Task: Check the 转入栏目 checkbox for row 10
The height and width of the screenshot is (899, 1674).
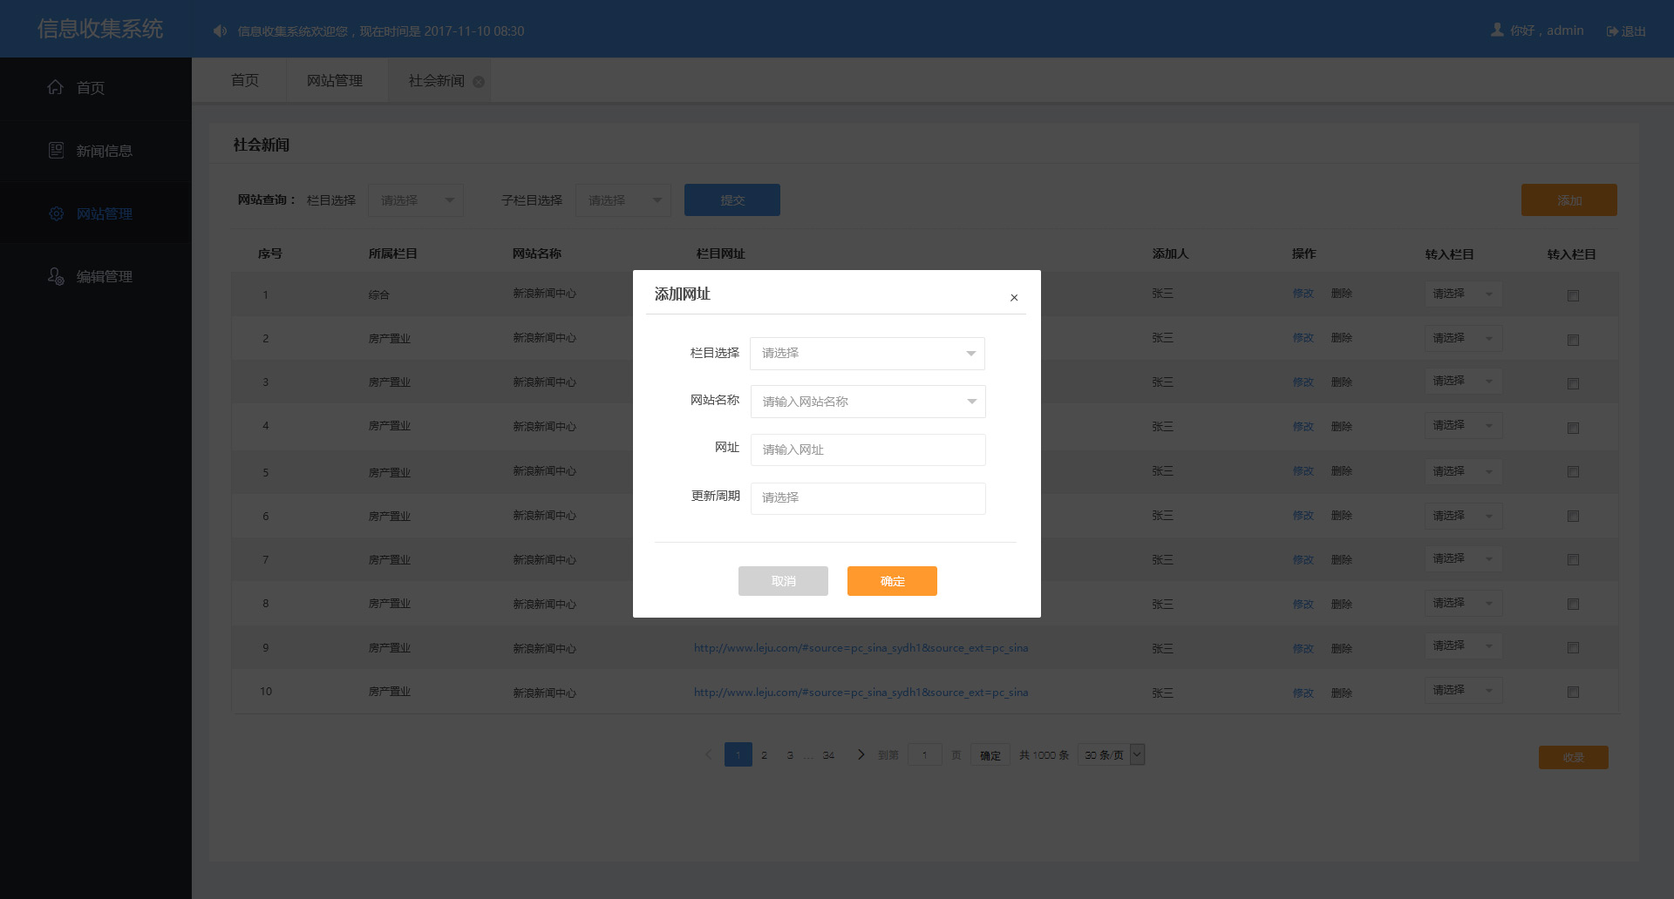Action: click(x=1573, y=692)
